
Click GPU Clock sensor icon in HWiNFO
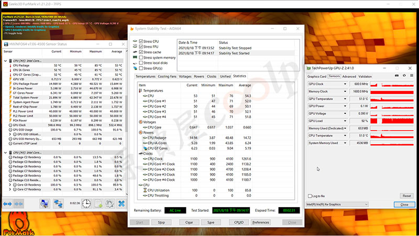10,125
